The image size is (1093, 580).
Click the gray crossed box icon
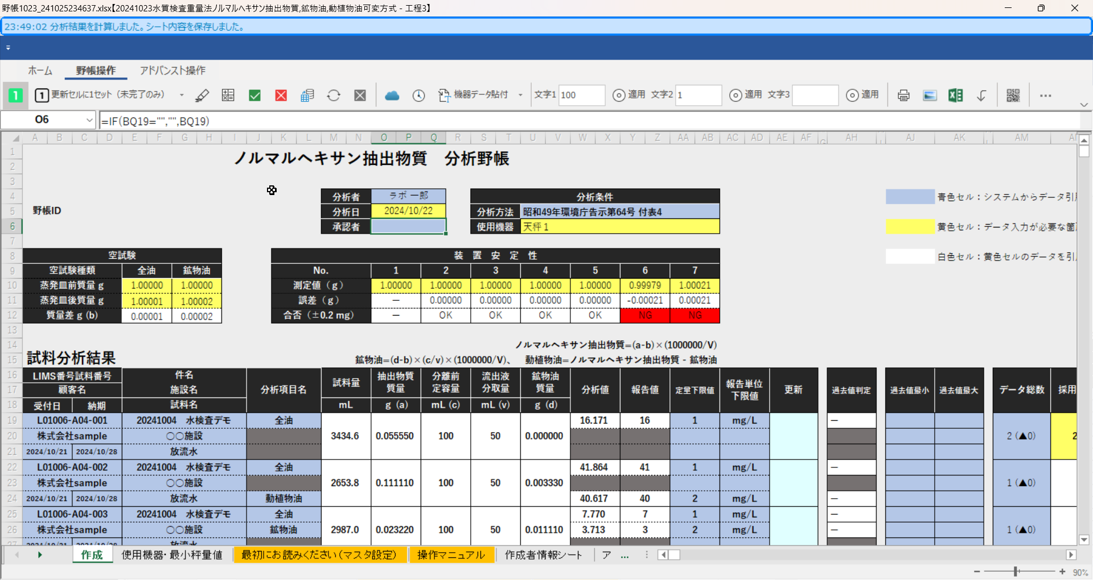pyautogui.click(x=360, y=95)
